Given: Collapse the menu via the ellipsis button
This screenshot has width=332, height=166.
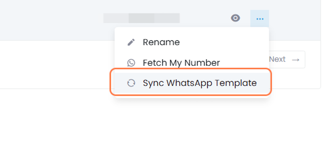Looking at the screenshot, I should coord(260,19).
